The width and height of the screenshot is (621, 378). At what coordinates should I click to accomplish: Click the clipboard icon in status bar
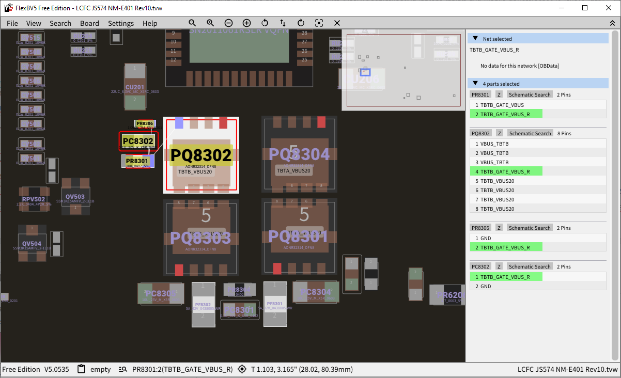click(x=81, y=369)
